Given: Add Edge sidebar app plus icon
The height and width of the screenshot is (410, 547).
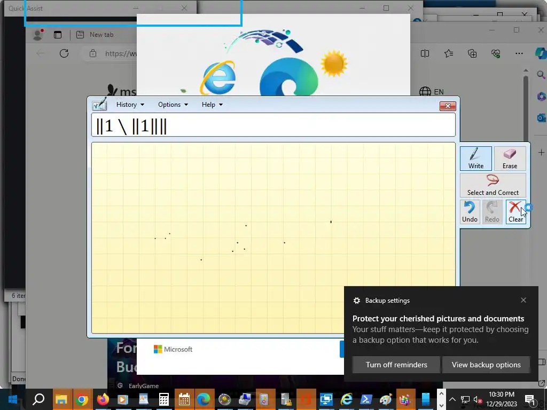Looking at the screenshot, I should pos(541,152).
